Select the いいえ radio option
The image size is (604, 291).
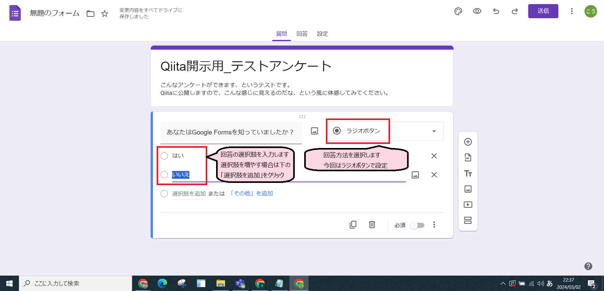[x=164, y=175]
